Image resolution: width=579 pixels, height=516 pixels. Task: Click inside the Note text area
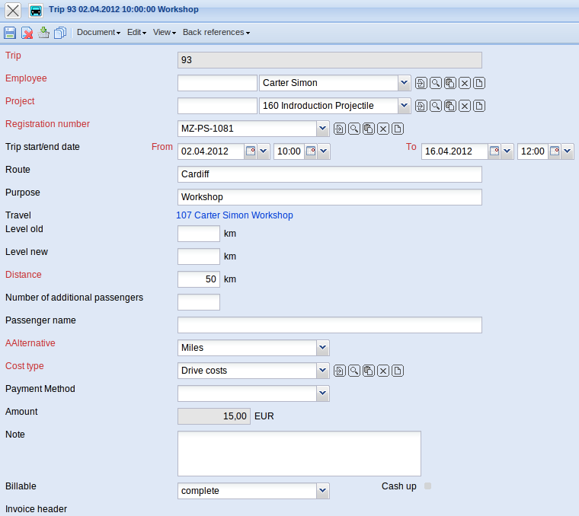[x=299, y=454]
